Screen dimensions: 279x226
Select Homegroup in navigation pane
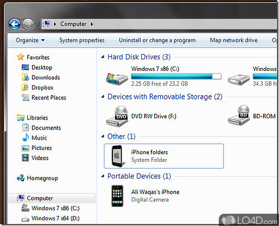point(42,178)
